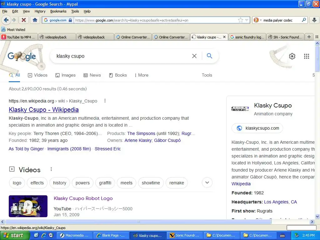Visit klaskycsupo.com website button

click(x=257, y=128)
